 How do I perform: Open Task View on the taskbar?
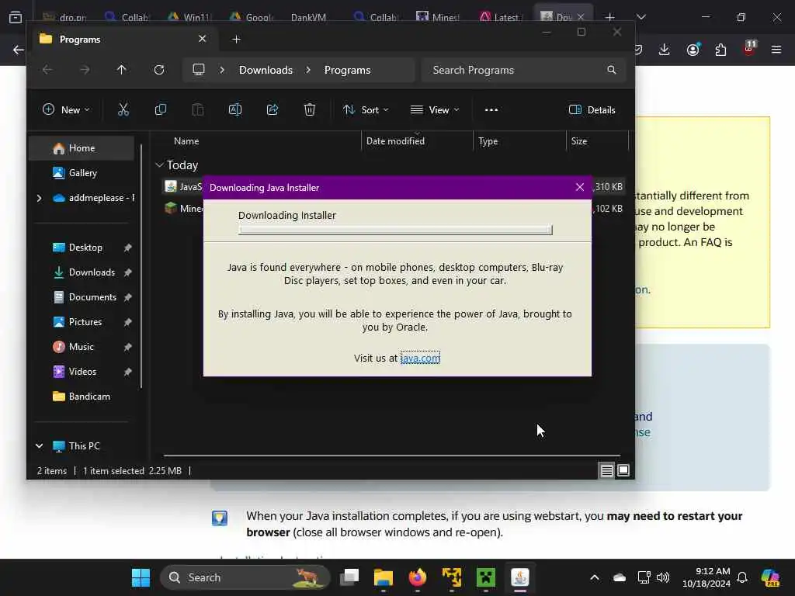(349, 577)
